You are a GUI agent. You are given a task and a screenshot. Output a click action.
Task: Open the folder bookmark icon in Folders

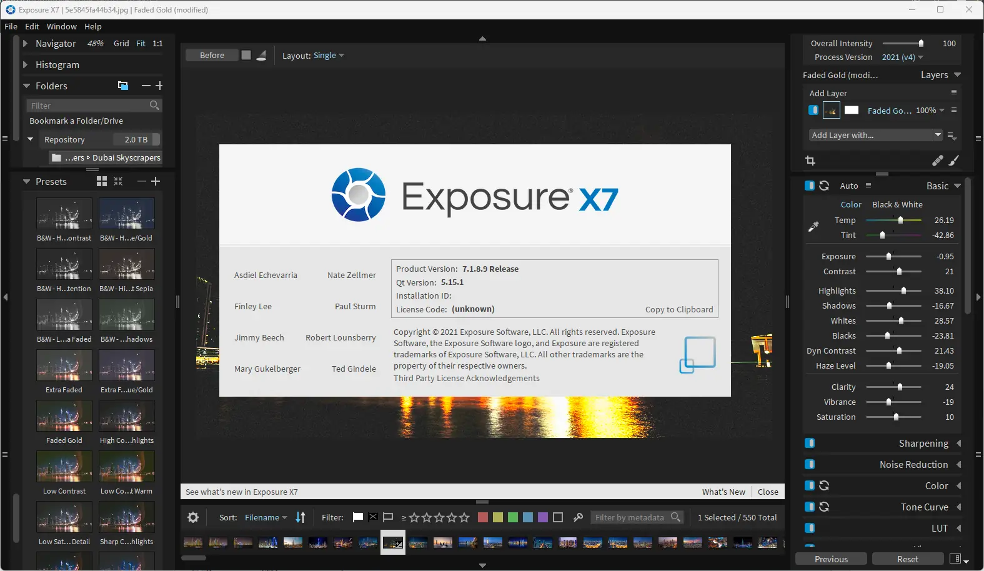click(x=123, y=86)
